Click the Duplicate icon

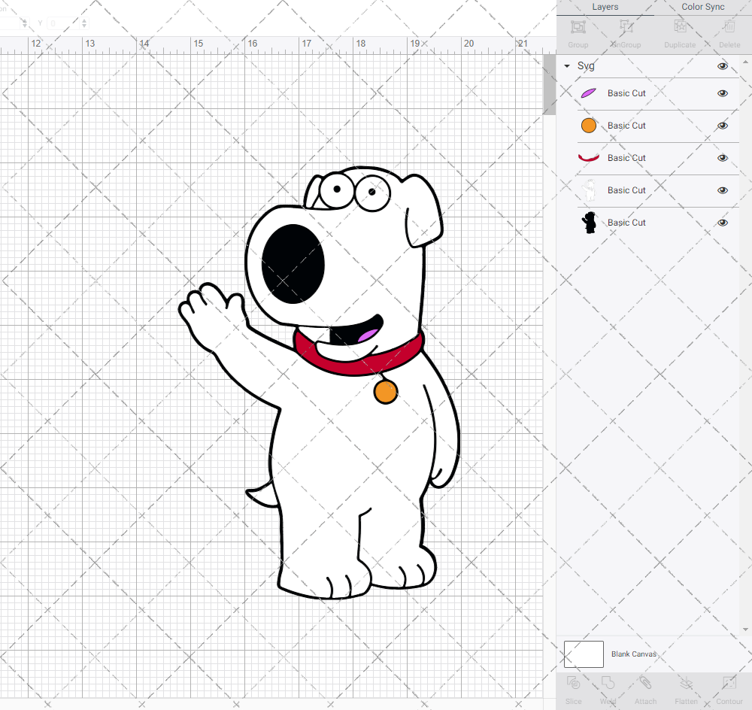click(680, 27)
